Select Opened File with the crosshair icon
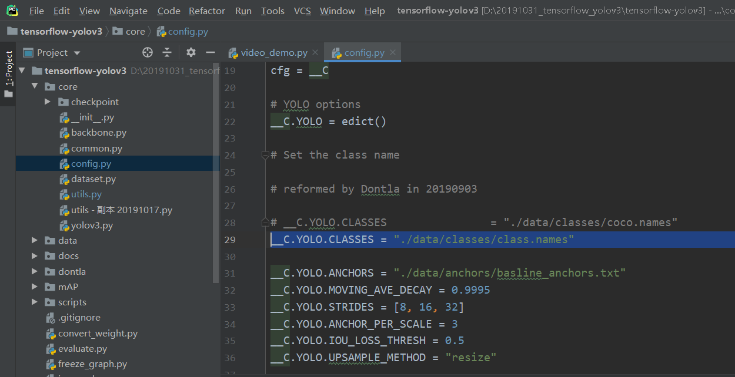The width and height of the screenshot is (735, 377). point(147,52)
